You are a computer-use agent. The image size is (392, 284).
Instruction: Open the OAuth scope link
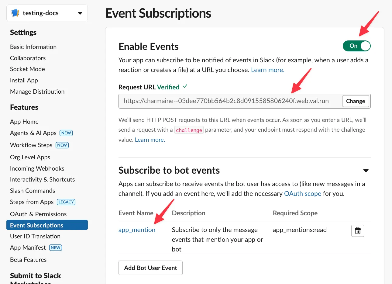pyautogui.click(x=303, y=193)
